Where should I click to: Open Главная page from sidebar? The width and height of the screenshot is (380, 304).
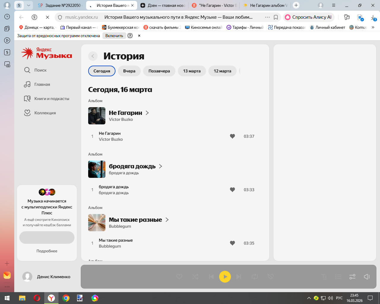point(42,84)
